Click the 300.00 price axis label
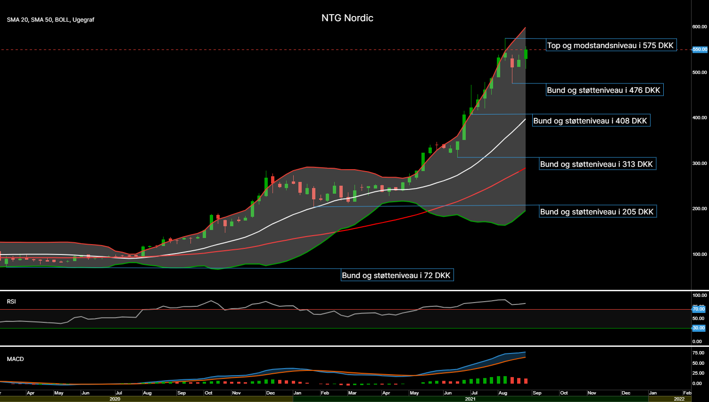This screenshot has height=402, width=709. point(700,164)
